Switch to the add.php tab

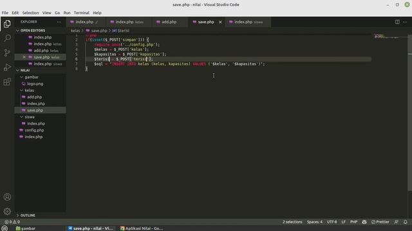(x=169, y=22)
